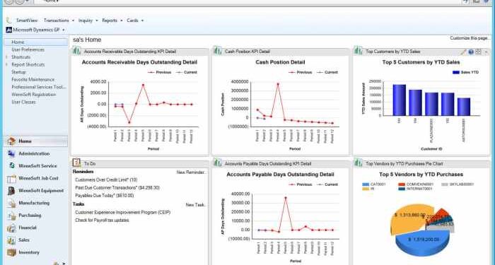Click the COMVEXIN0001 legend color swatch
The height and width of the screenshot is (265, 495).
tap(402, 184)
